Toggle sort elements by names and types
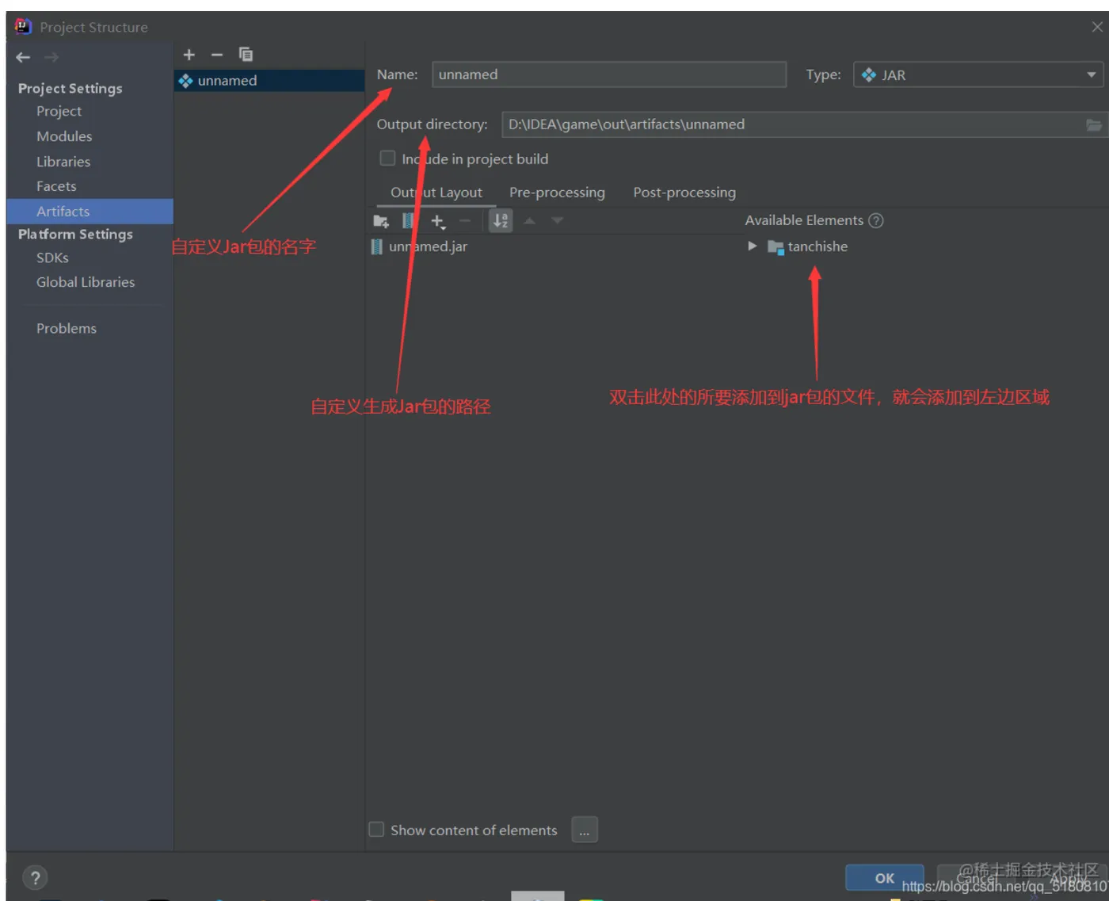 pos(501,220)
